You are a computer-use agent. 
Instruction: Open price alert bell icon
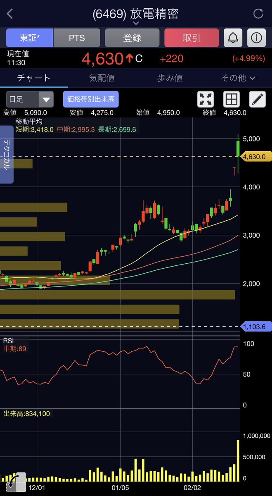coord(233,38)
